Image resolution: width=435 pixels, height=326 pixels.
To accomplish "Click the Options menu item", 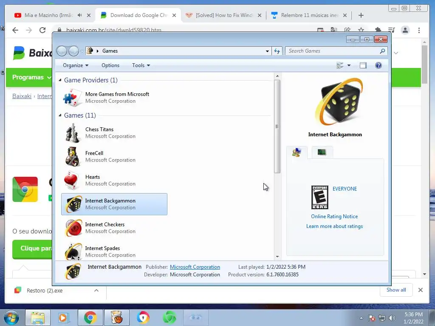I will (110, 65).
